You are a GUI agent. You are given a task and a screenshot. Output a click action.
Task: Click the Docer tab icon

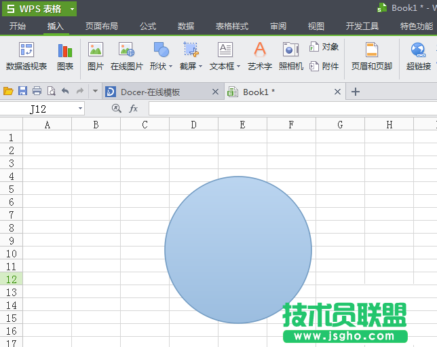[x=111, y=92]
